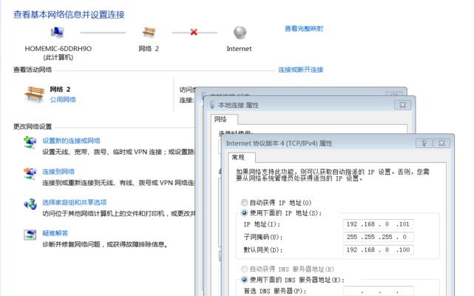Close the TCP/IPv4 properties dialog
The image size is (474, 296).
441,143
